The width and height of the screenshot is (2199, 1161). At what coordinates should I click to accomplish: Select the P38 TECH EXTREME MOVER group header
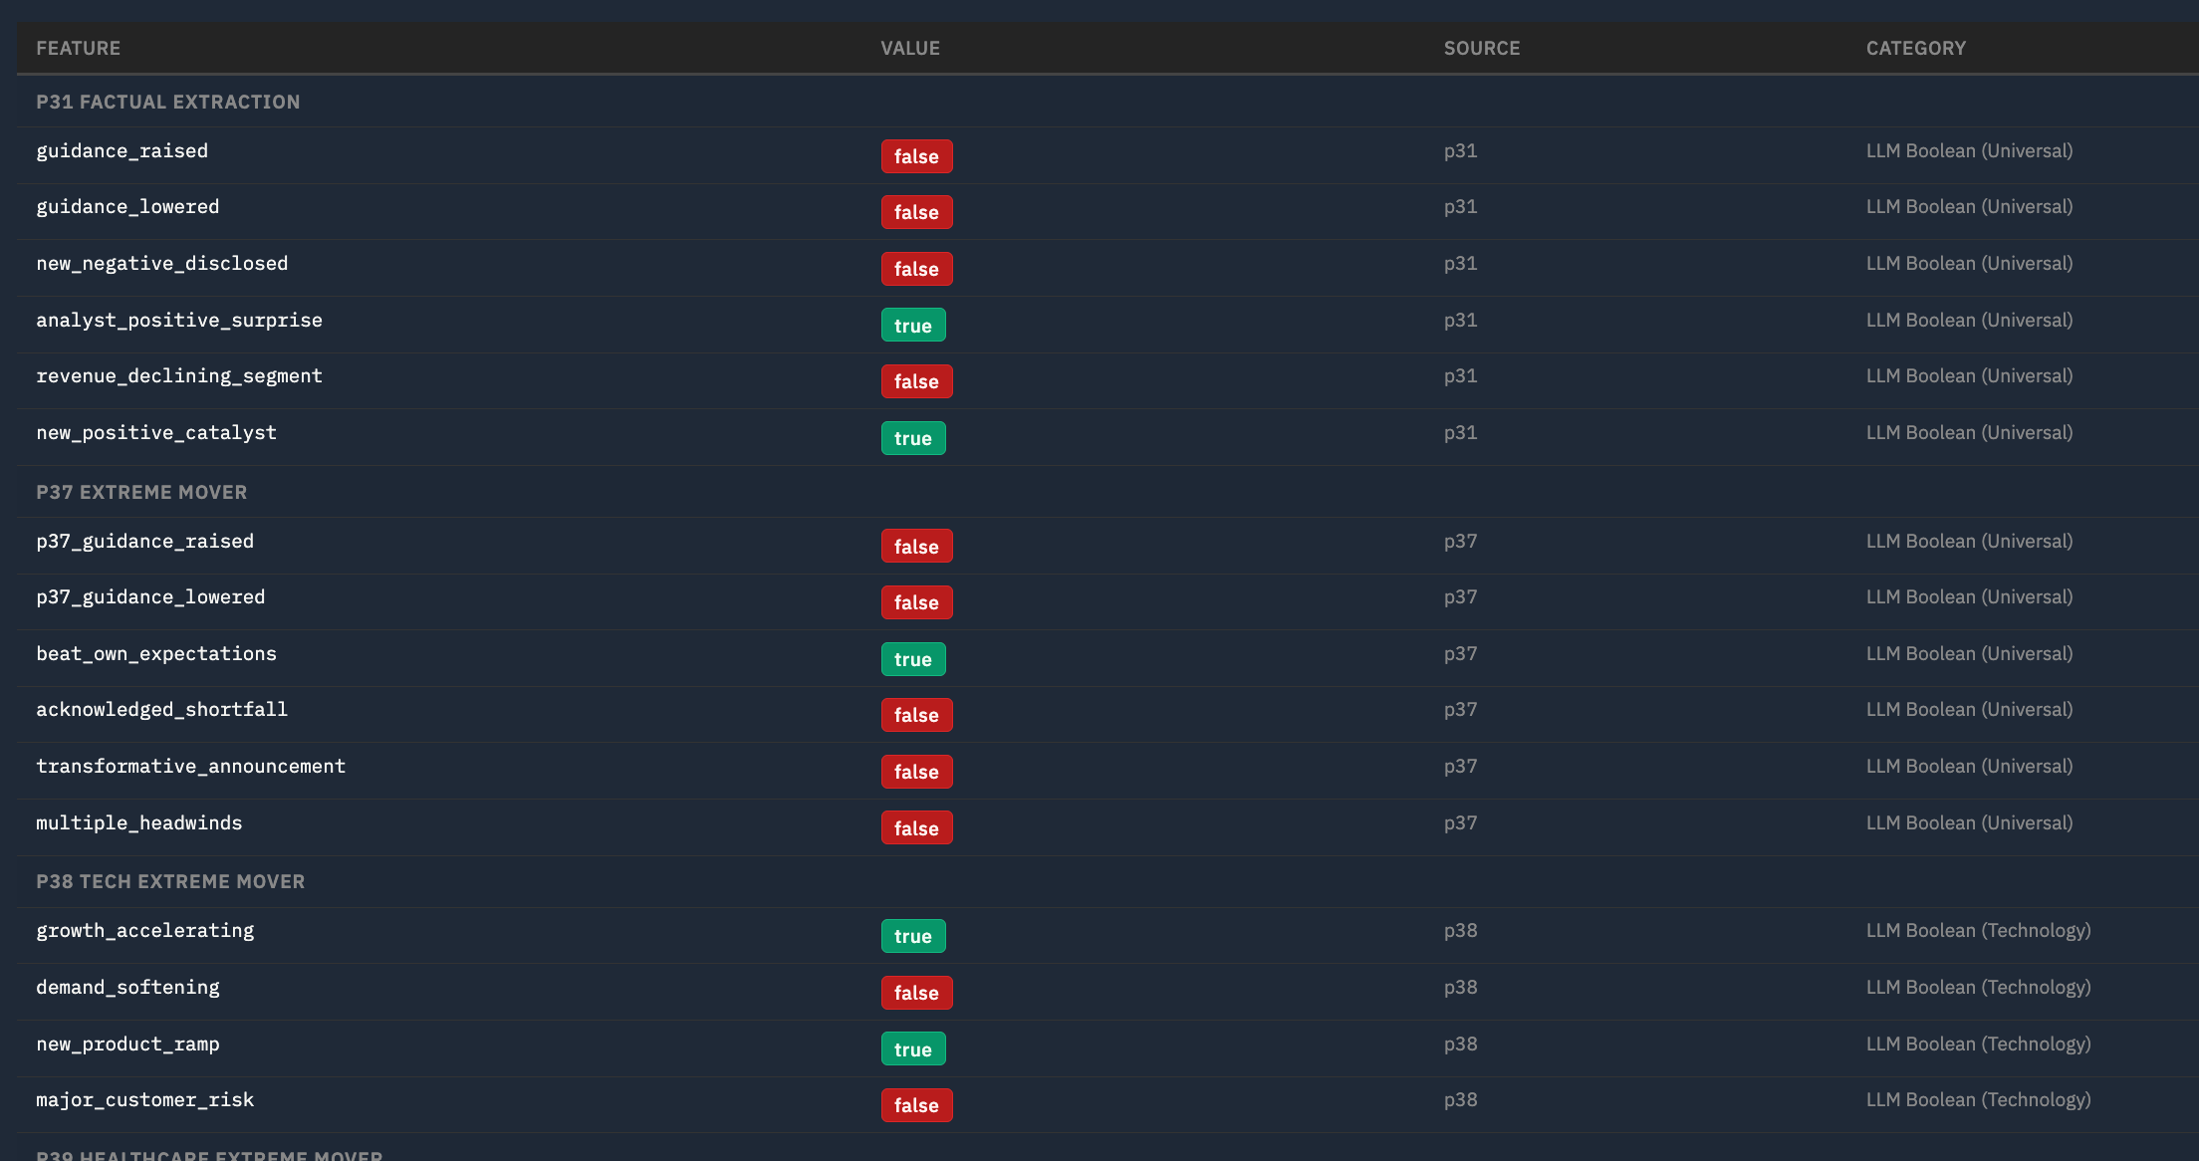pos(170,881)
